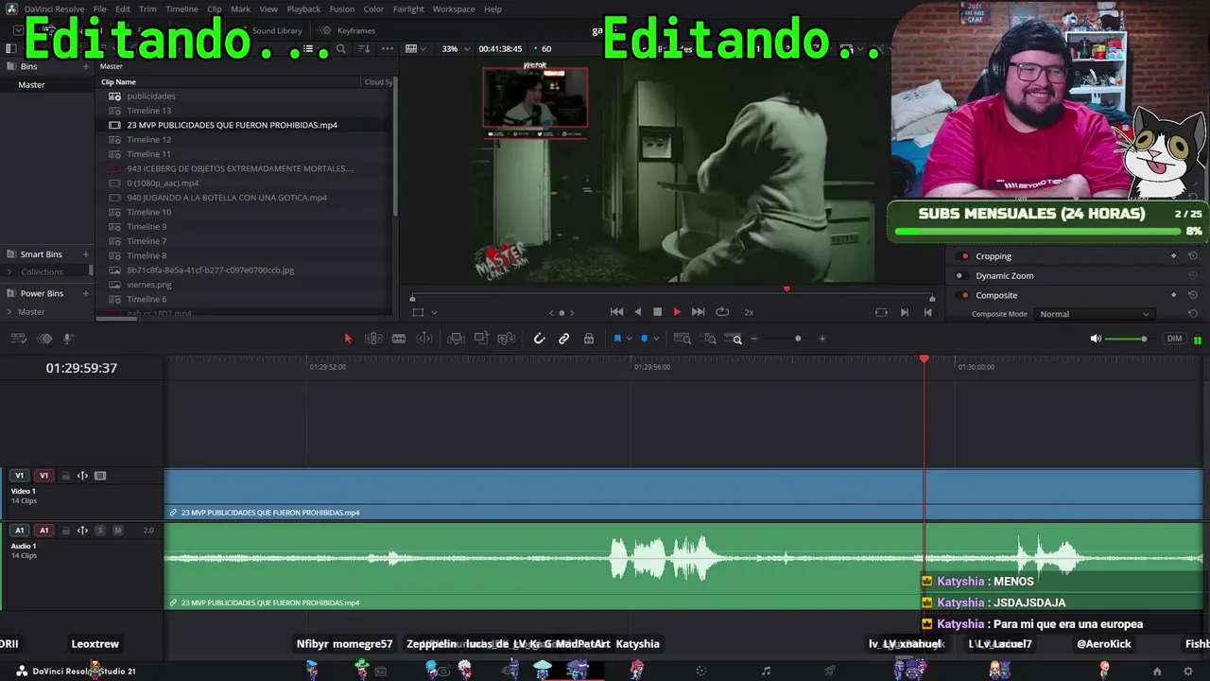This screenshot has width=1210, height=681.
Task: Click the Overwrite Clip edit icon
Action: [481, 339]
